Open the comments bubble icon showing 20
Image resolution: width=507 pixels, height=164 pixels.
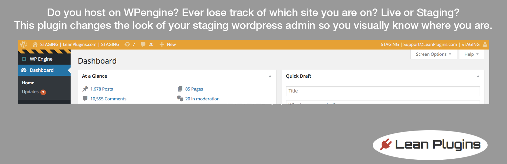coord(143,44)
